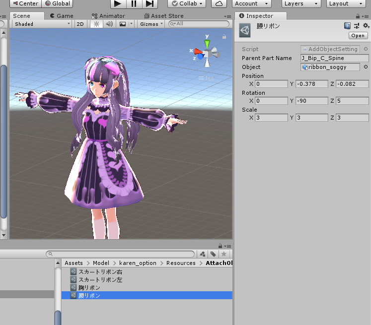Click the red X axis gizmo cone
This screenshot has height=325, width=371.
pos(198,52)
